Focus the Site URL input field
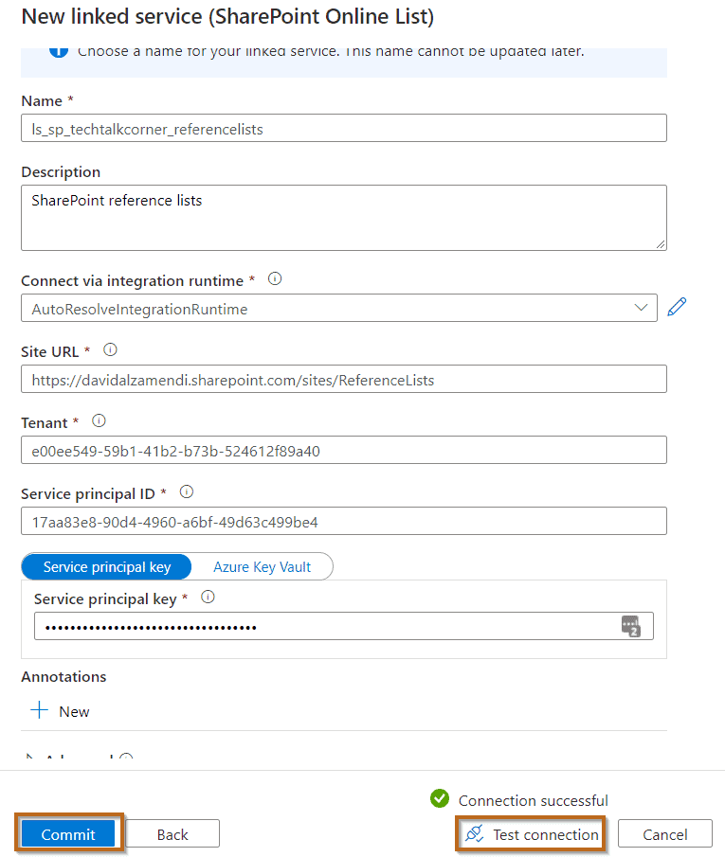 tap(344, 379)
